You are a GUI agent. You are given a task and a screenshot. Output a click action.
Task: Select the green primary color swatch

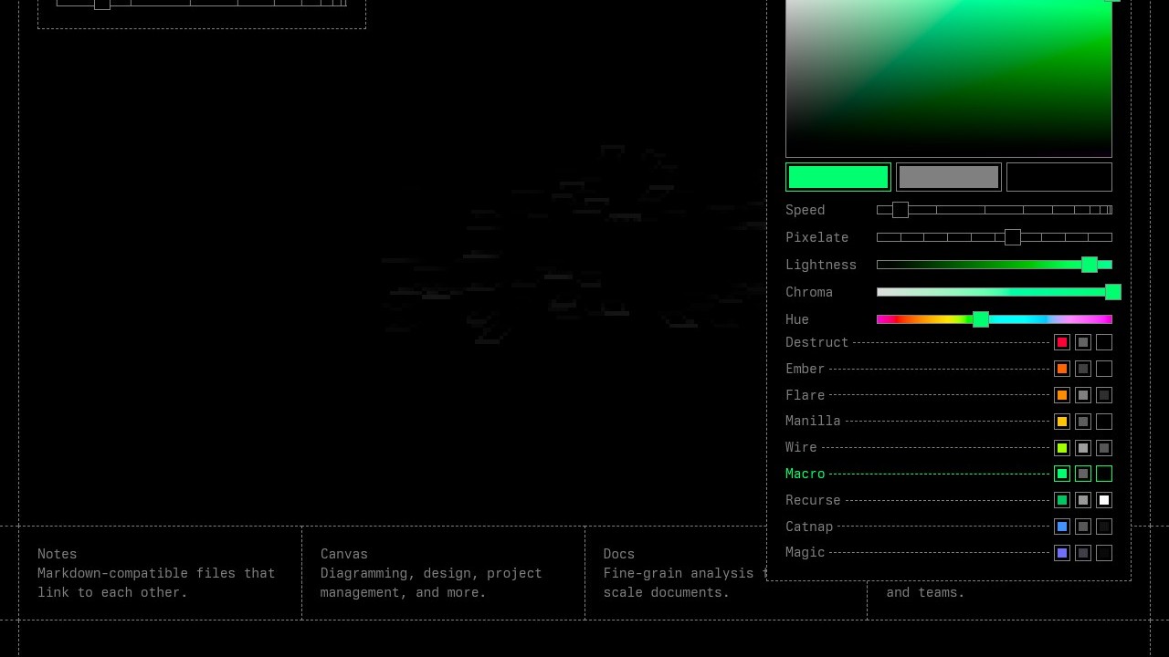(837, 177)
